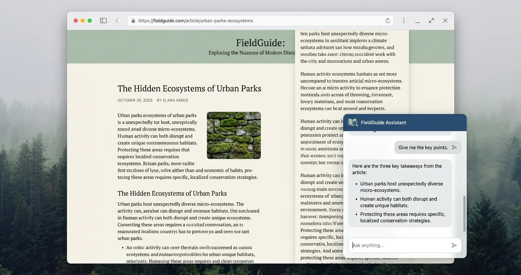Click the X window close button
This screenshot has width=521, height=275.
(x=445, y=21)
